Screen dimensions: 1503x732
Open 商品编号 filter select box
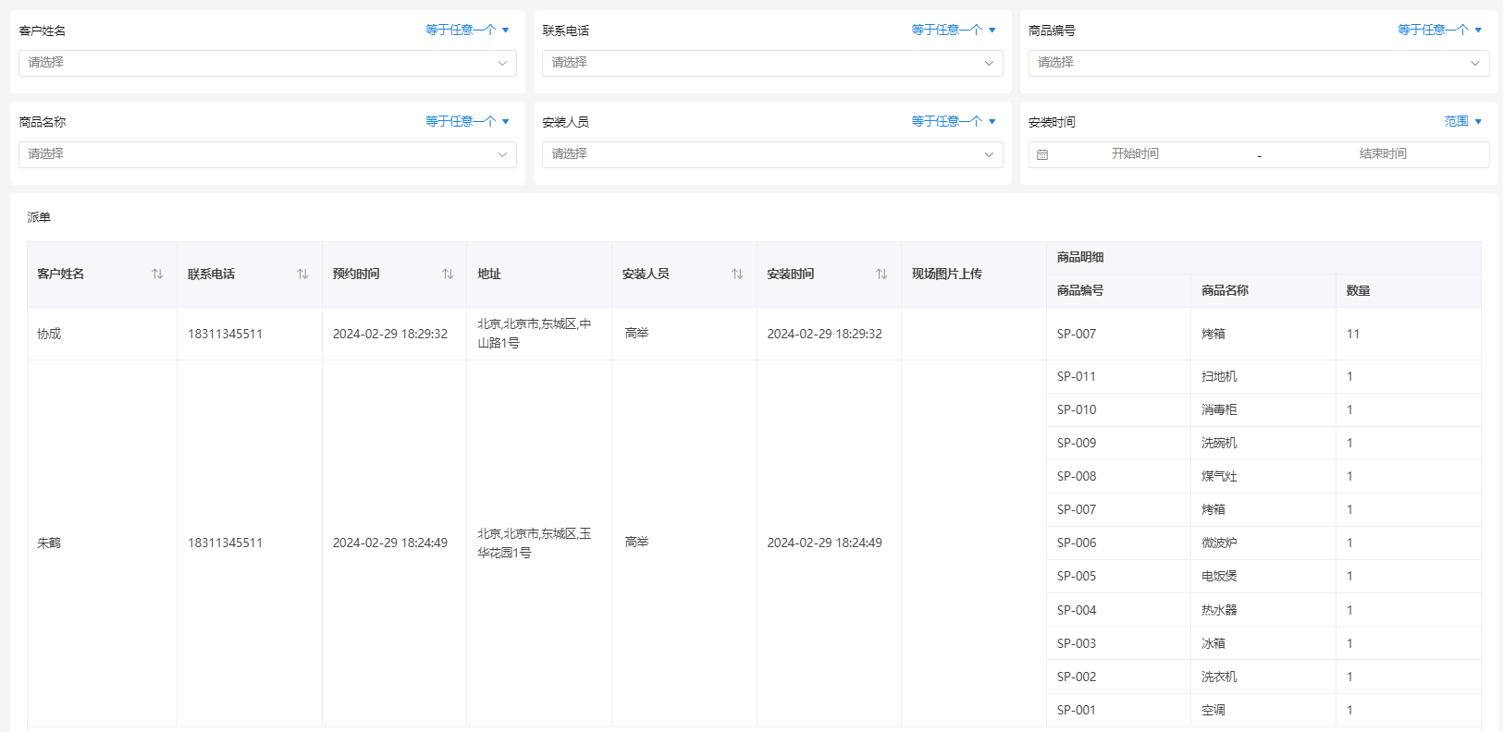1259,63
